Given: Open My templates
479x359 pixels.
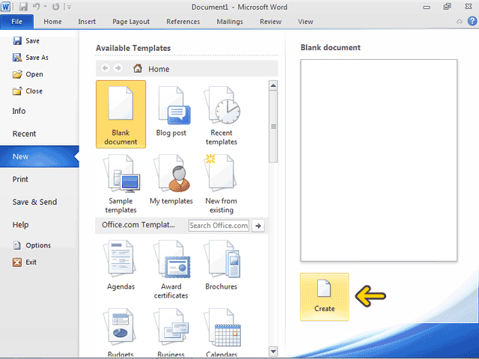Looking at the screenshot, I should pos(171,179).
